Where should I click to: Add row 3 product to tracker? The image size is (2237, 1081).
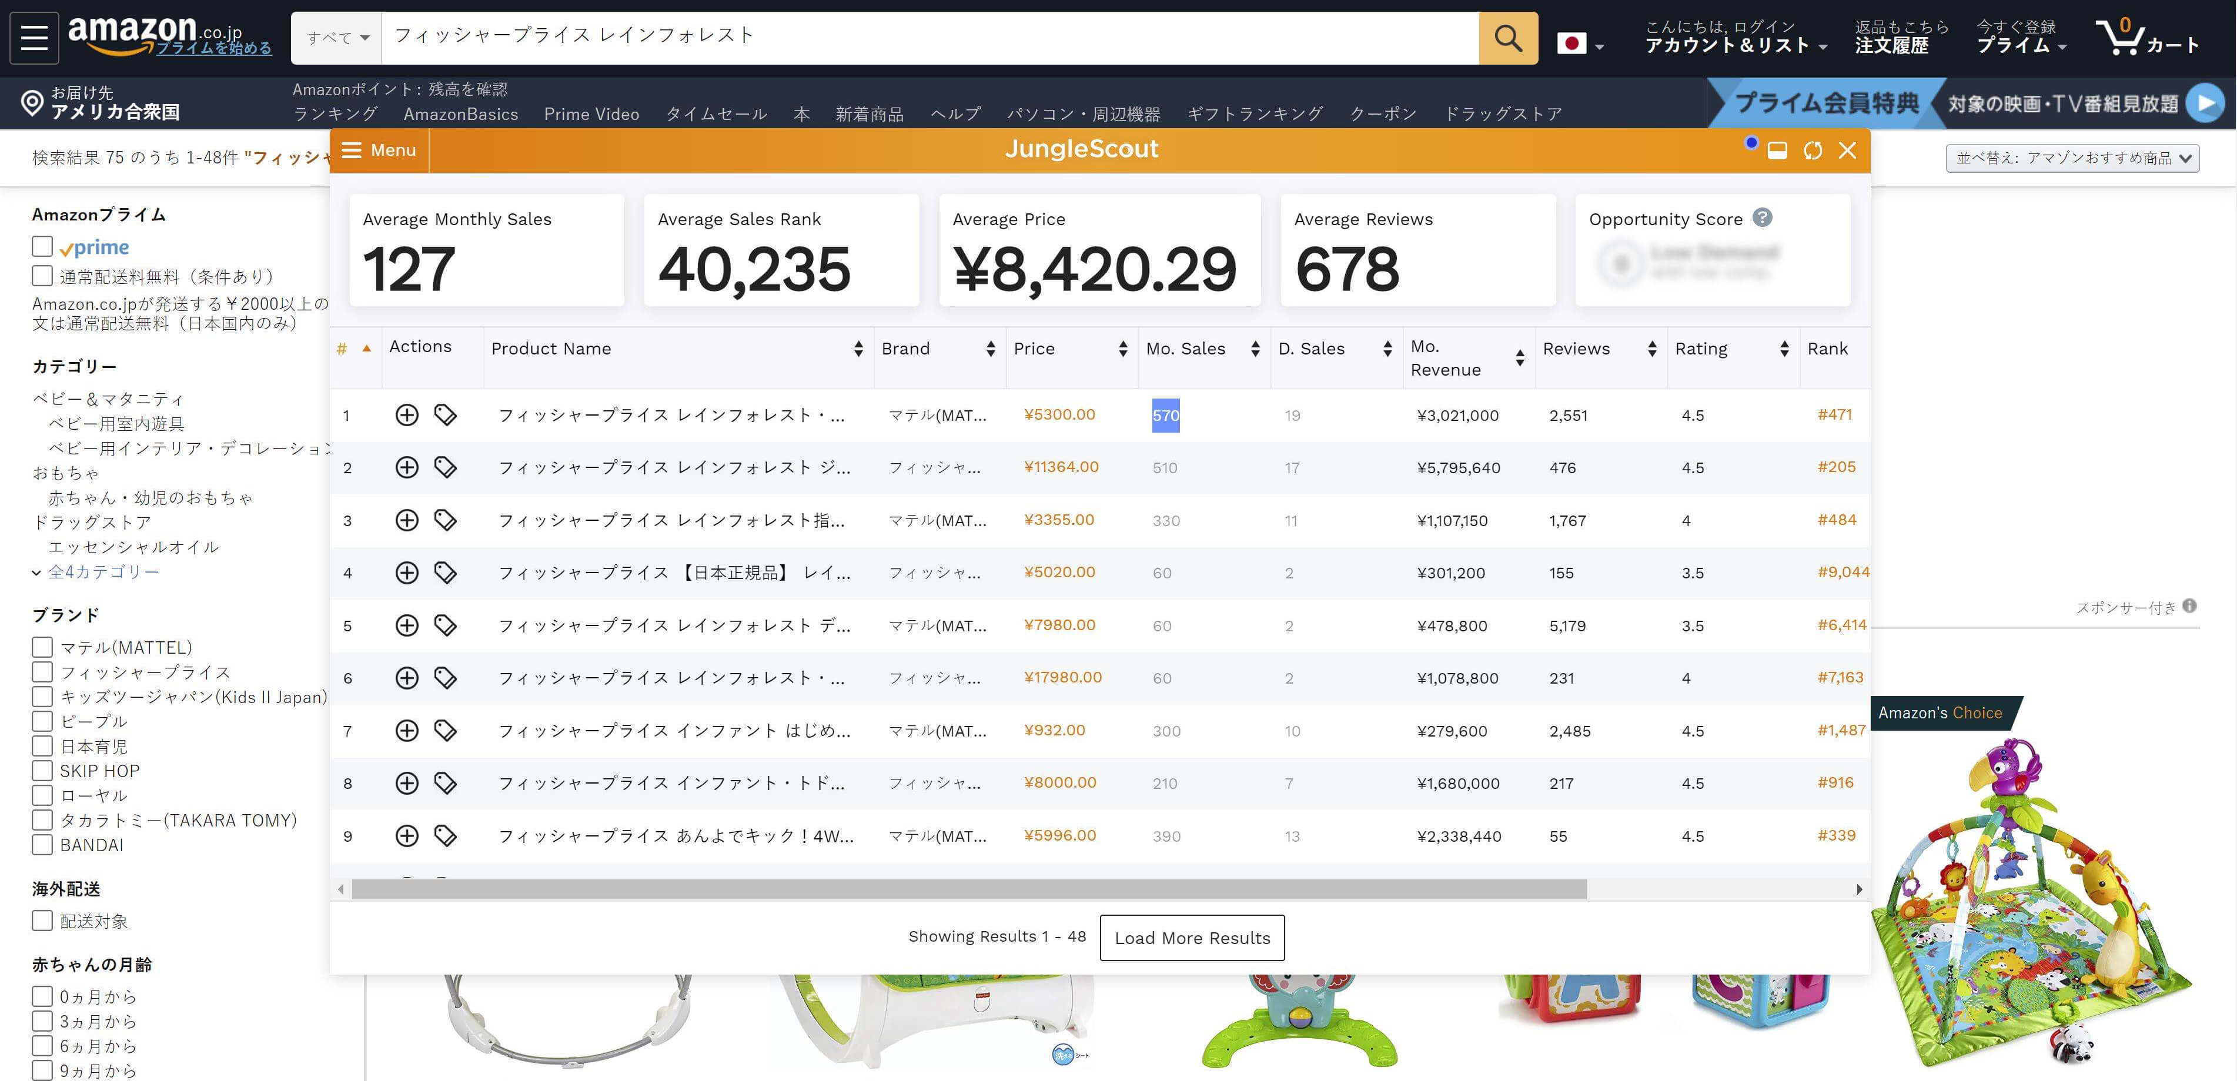pos(406,520)
